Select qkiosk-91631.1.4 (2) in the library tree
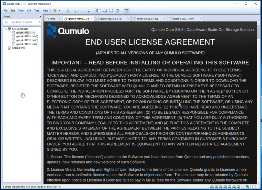The image size is (262, 190). click(x=27, y=36)
